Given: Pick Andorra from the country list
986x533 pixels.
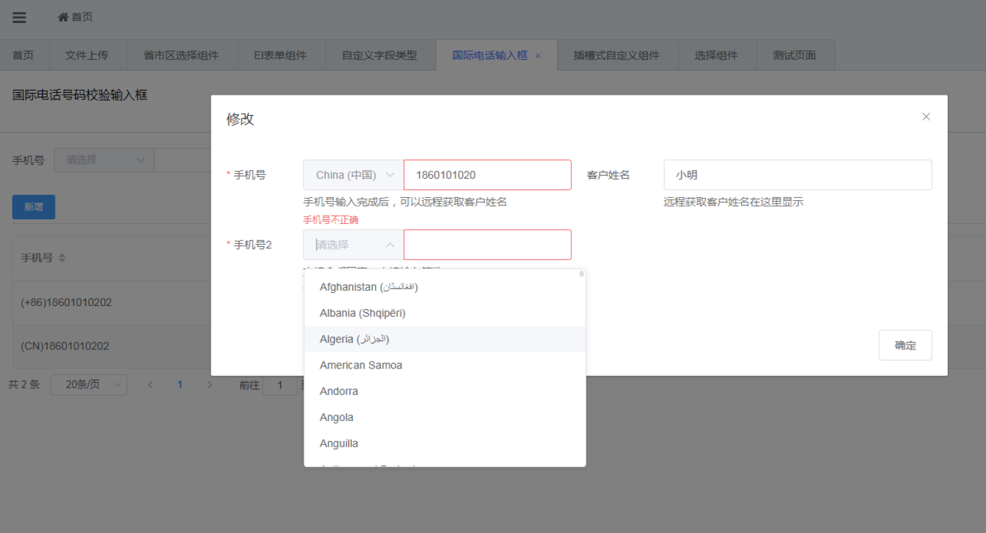Looking at the screenshot, I should point(445,392).
